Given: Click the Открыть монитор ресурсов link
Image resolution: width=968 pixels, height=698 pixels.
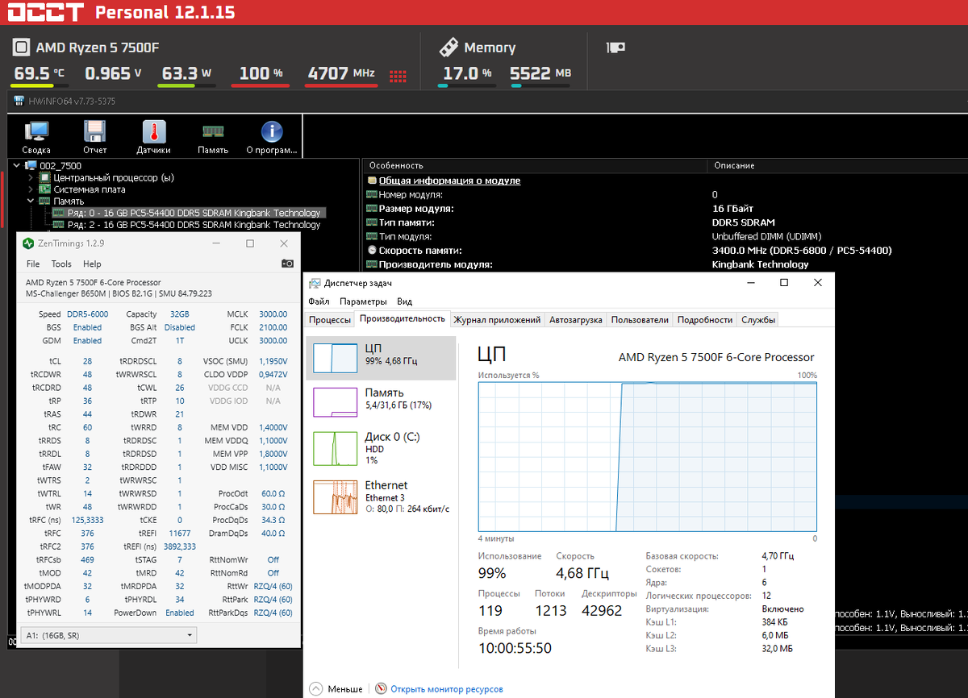Looking at the screenshot, I should [446, 689].
